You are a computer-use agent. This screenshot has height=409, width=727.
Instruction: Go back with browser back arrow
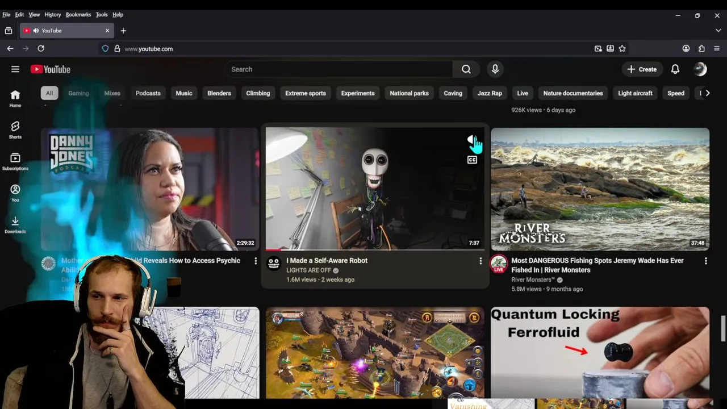point(10,49)
